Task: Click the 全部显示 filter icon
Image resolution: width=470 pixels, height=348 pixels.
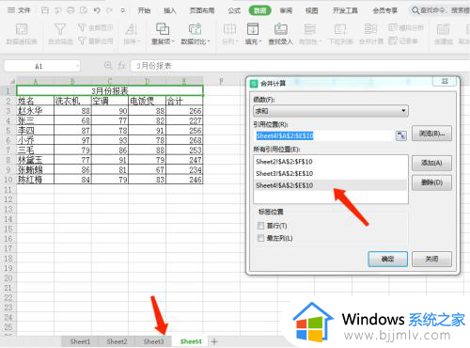Action: click(x=95, y=27)
